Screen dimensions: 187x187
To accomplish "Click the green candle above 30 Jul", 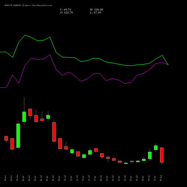I will 150,155.
